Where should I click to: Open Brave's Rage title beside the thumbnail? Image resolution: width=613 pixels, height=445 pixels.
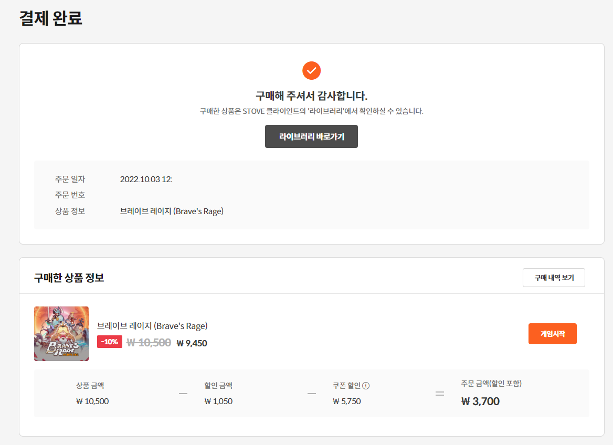click(x=152, y=326)
